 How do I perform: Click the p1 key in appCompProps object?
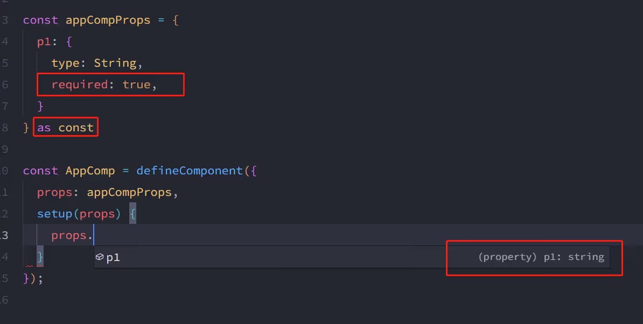click(x=44, y=42)
